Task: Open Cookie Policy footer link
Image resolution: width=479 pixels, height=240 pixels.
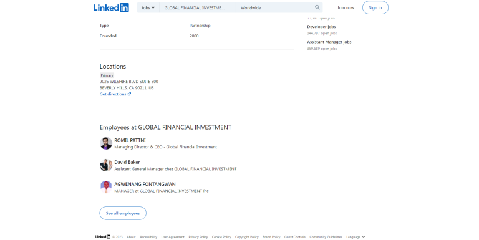Action: (221, 237)
